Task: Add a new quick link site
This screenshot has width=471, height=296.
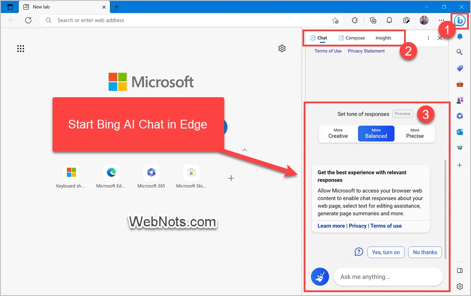Action: (x=231, y=178)
